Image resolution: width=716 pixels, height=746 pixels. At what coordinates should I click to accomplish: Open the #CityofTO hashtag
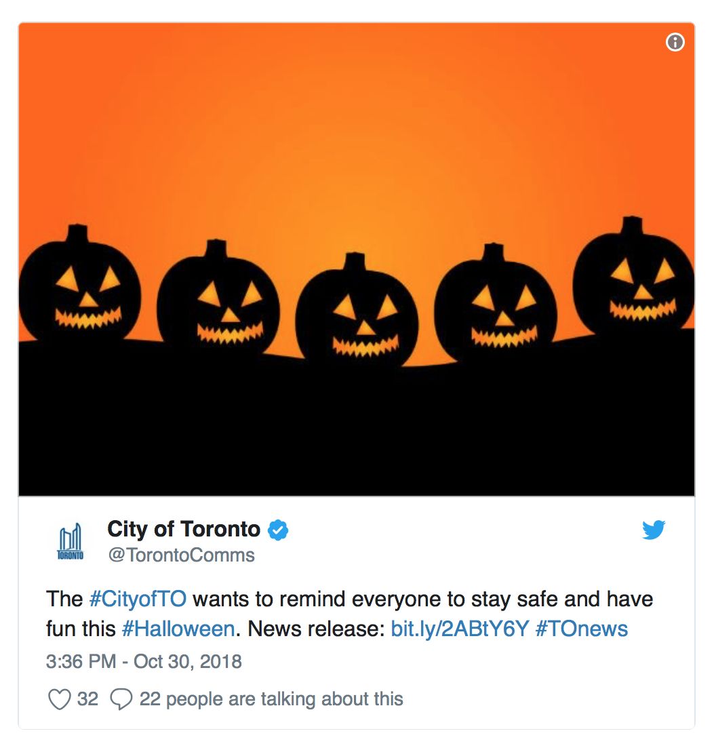[x=138, y=599]
